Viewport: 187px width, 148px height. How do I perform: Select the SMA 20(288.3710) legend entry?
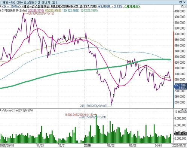coord(36,10)
